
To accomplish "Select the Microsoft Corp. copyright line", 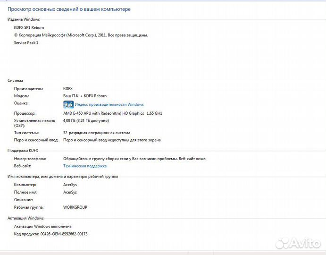I will (x=81, y=35).
